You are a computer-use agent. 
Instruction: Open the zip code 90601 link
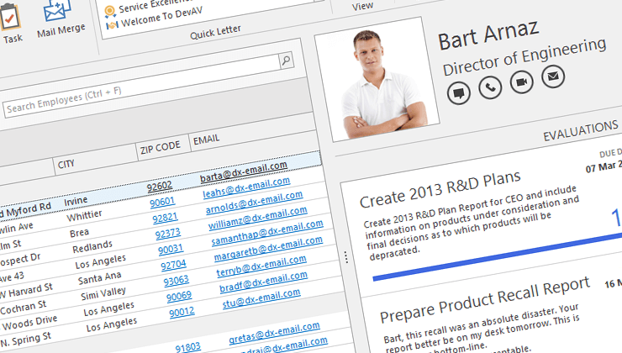coord(162,203)
